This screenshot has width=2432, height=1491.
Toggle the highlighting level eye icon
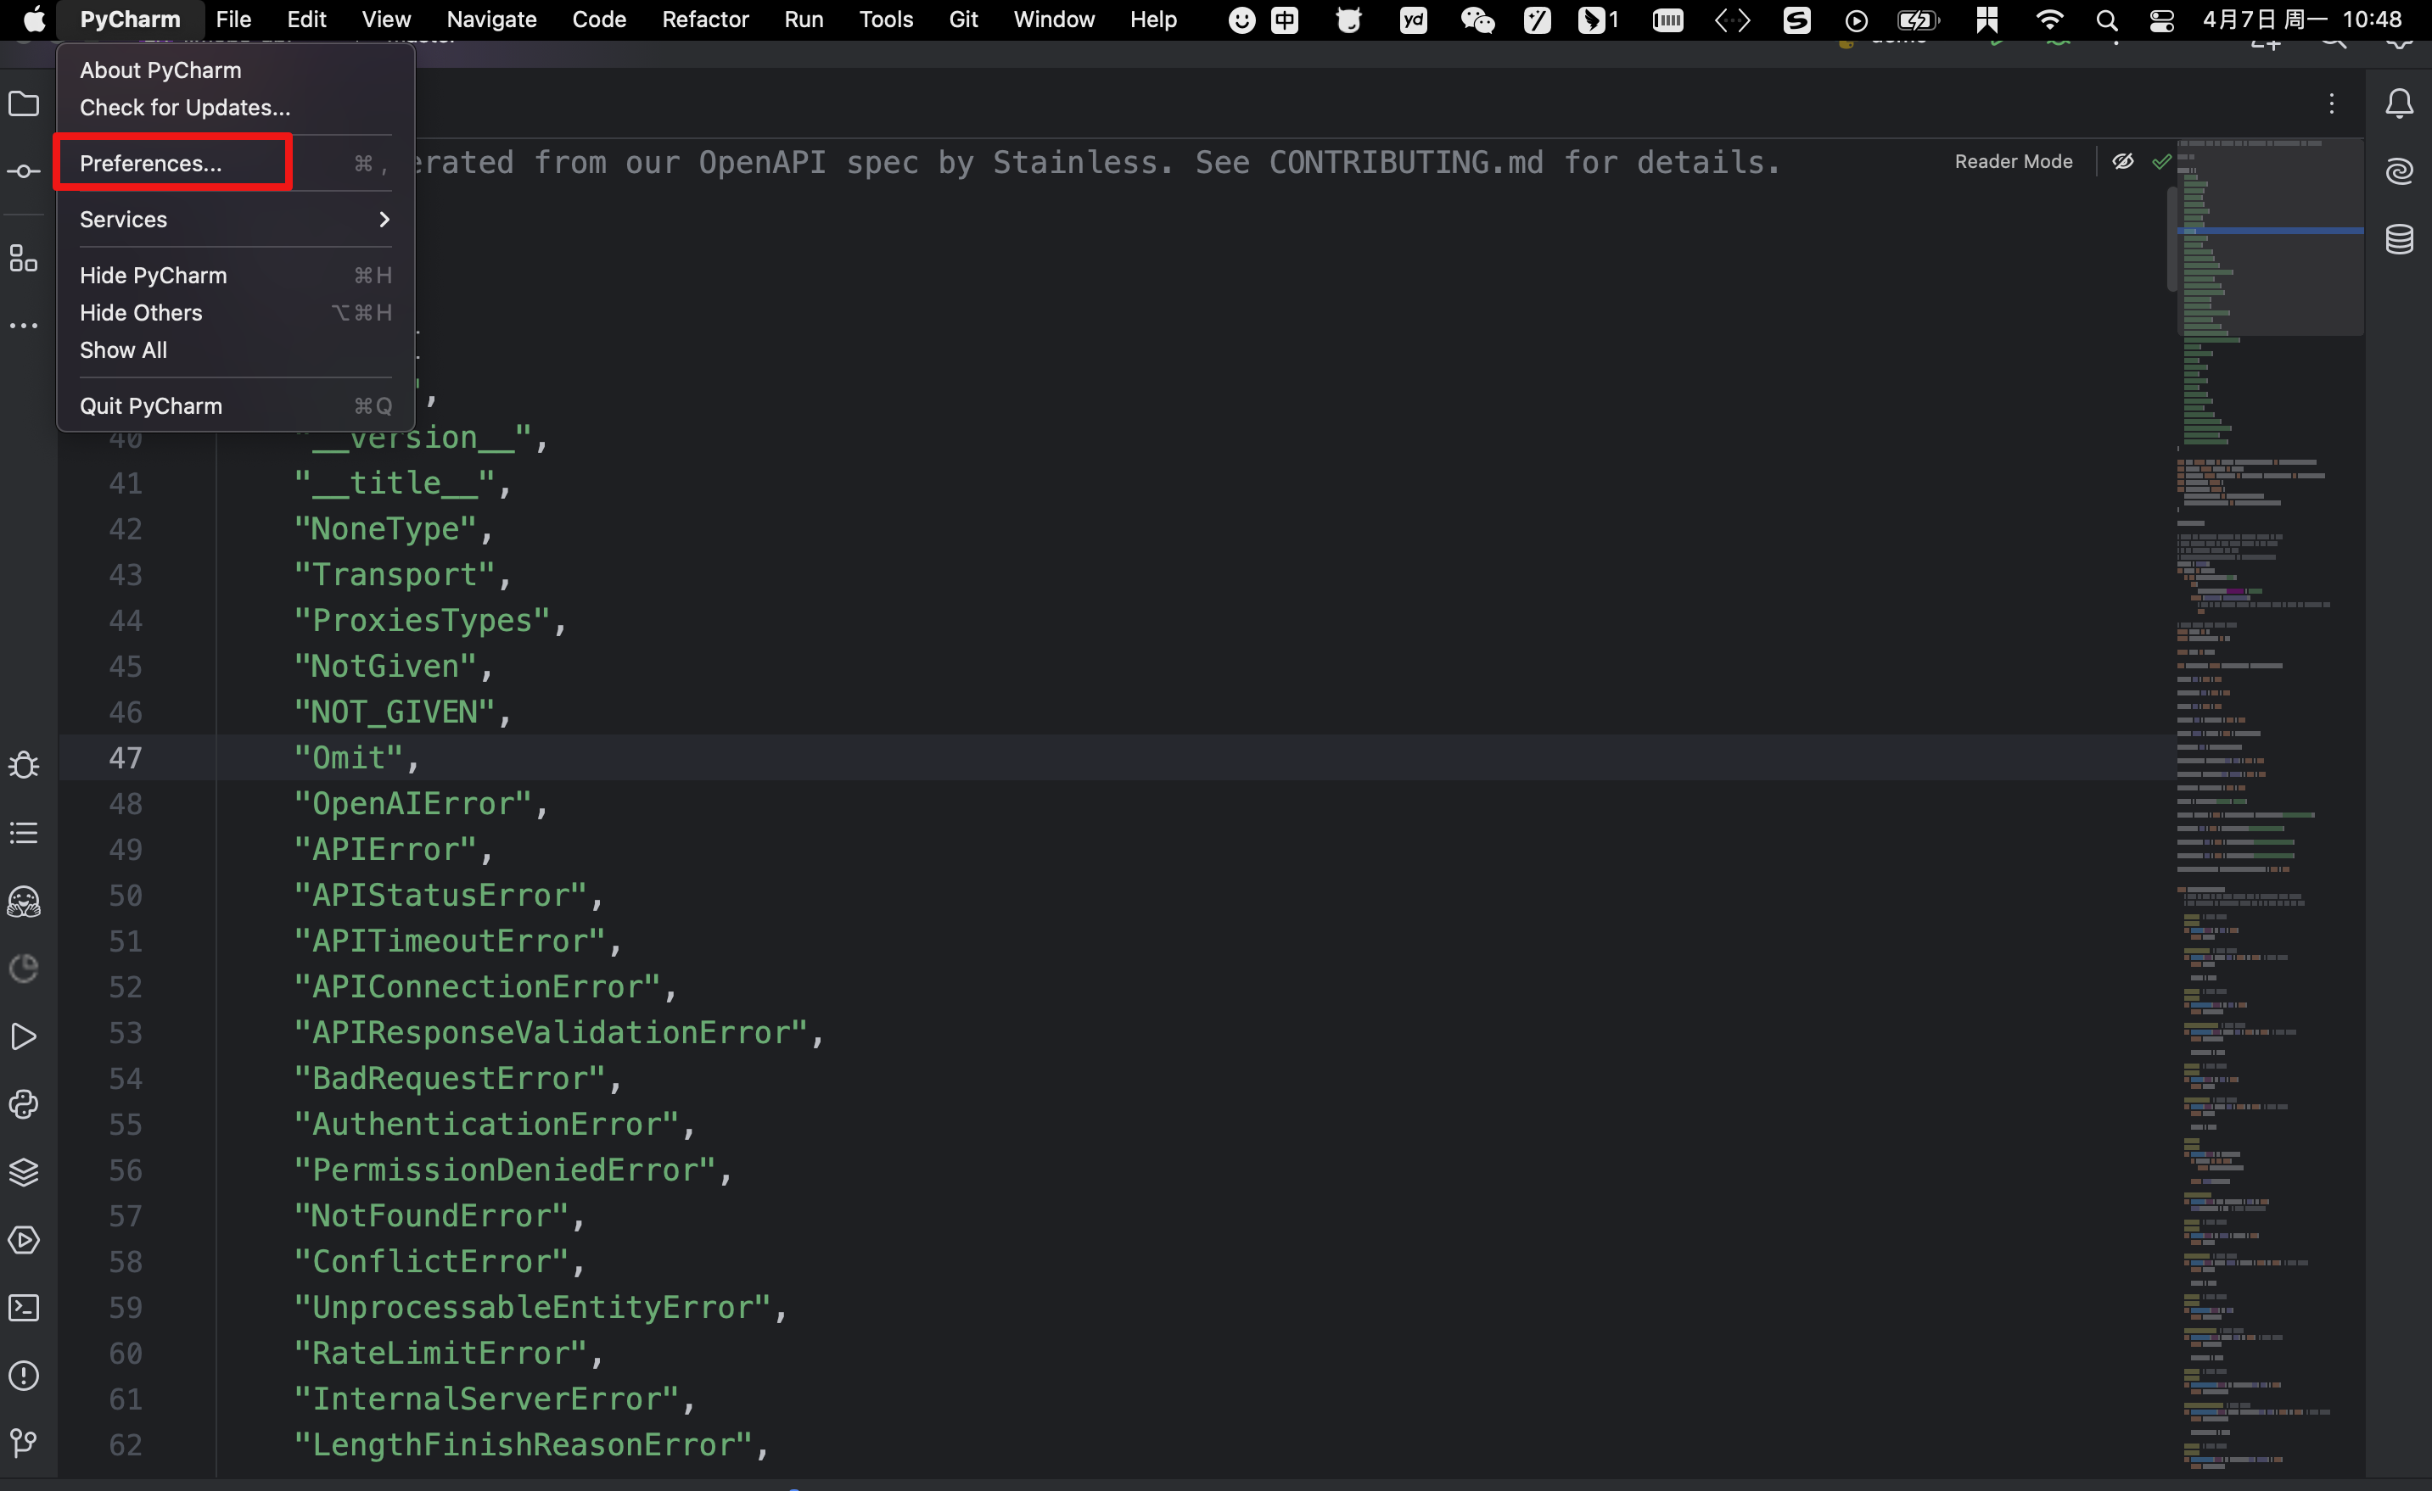point(2123,161)
